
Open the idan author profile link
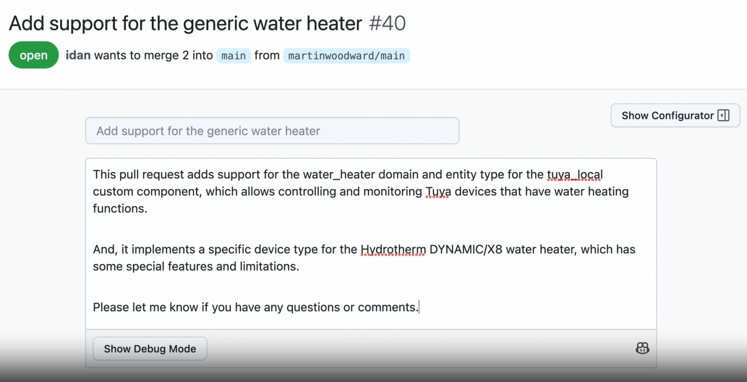78,55
